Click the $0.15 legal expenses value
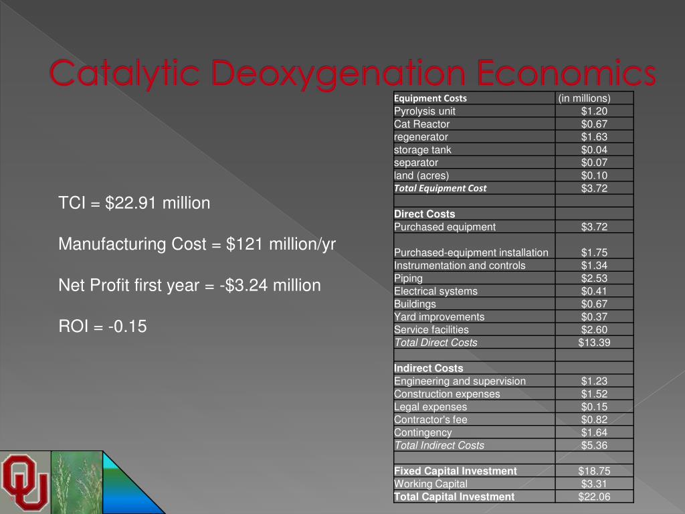The width and height of the screenshot is (685, 514). tap(594, 407)
